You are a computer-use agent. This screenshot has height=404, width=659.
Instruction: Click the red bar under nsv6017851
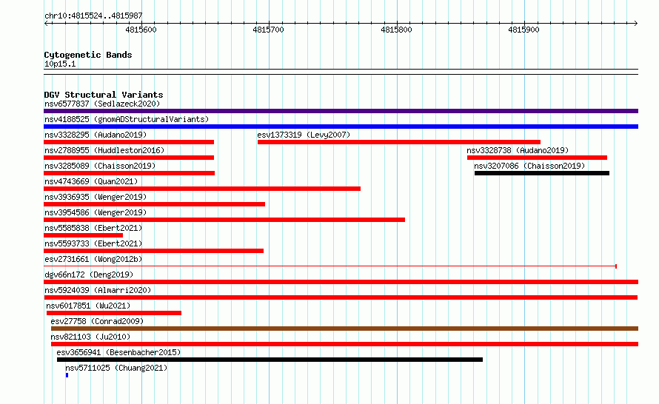(114, 313)
